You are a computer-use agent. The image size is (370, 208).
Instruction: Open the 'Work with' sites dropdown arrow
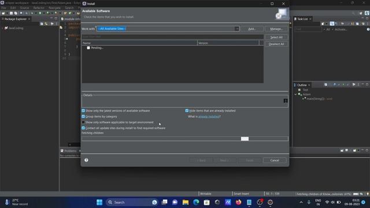(x=237, y=29)
